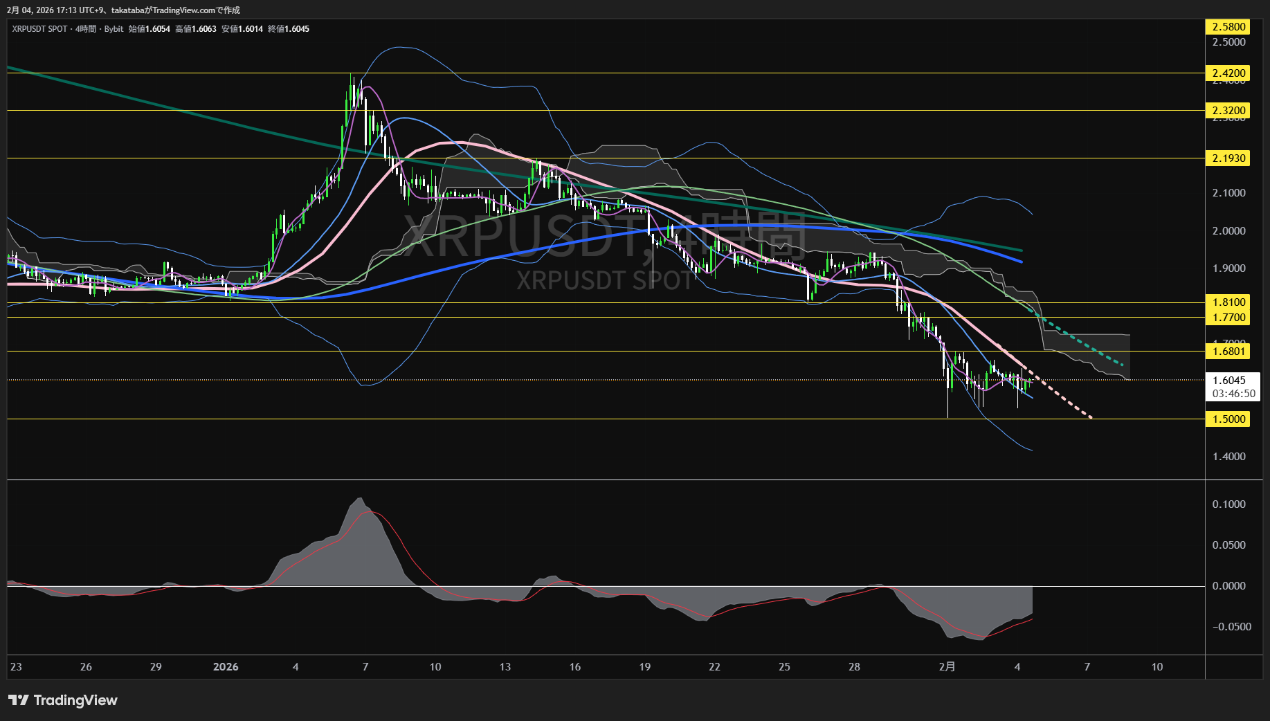Select the 1.7700 yellow price tag

coord(1228,318)
